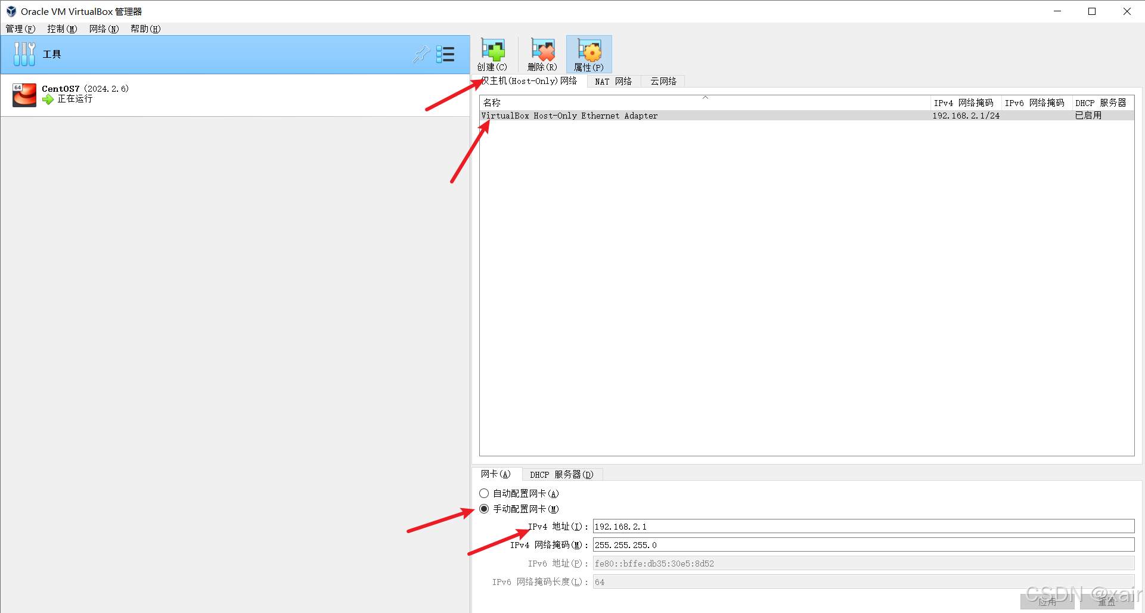Click the pin icon in Tools row
The width and height of the screenshot is (1145, 613).
coord(421,54)
